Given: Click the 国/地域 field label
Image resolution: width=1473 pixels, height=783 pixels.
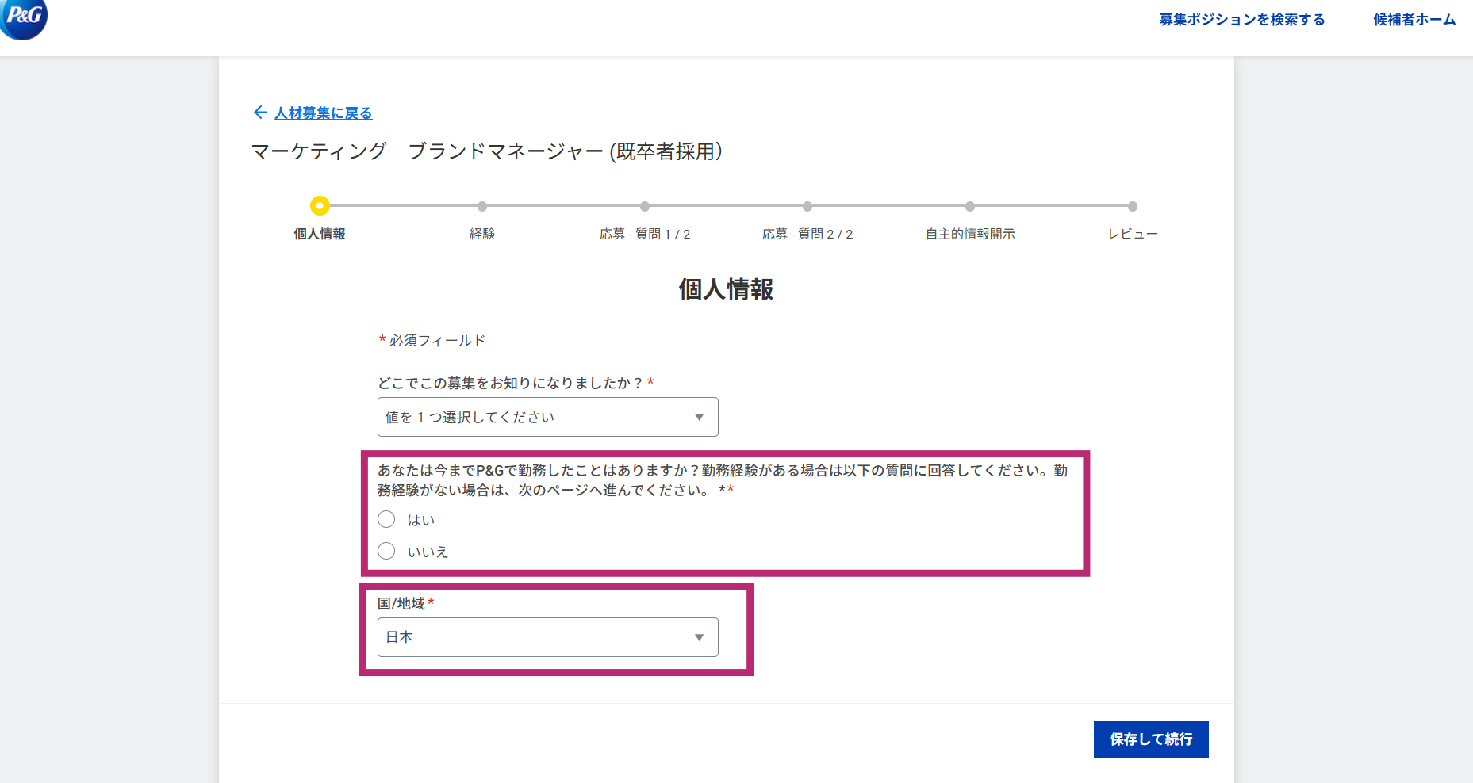Looking at the screenshot, I should click(405, 604).
